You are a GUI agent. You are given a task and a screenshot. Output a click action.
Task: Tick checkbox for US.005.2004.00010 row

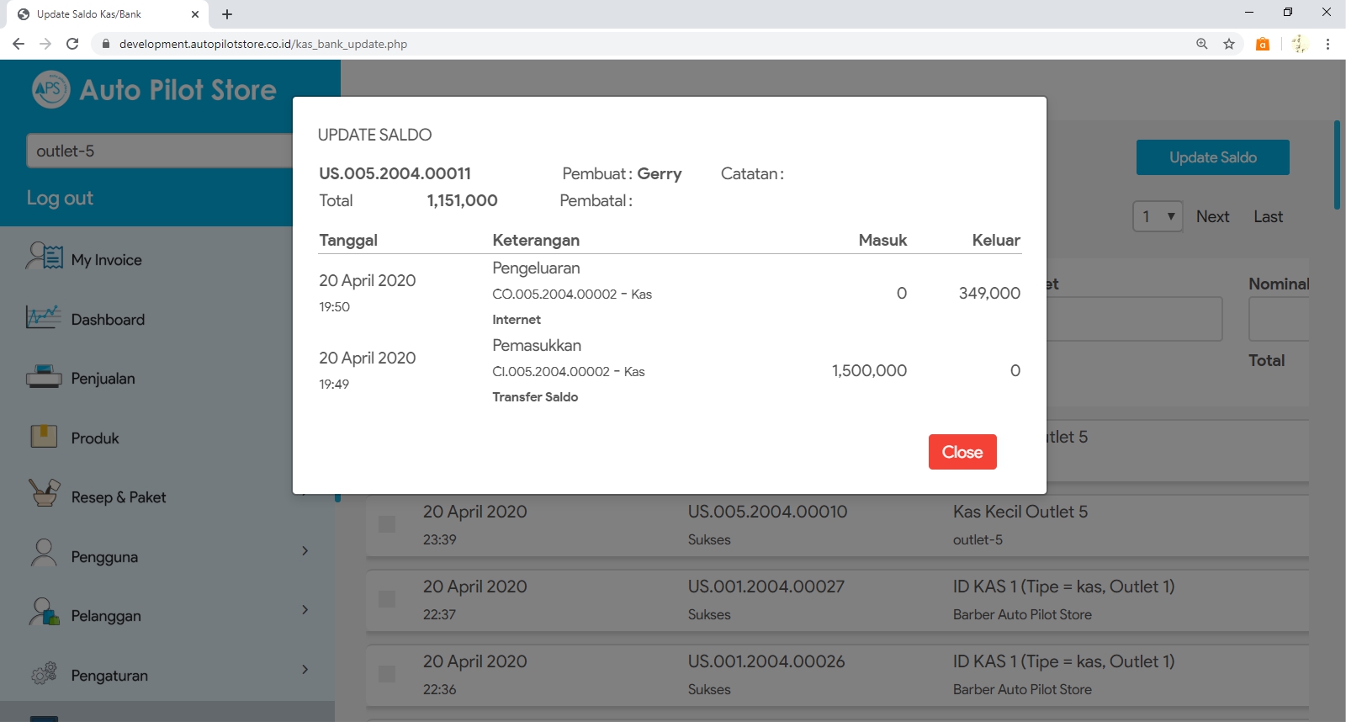click(387, 524)
